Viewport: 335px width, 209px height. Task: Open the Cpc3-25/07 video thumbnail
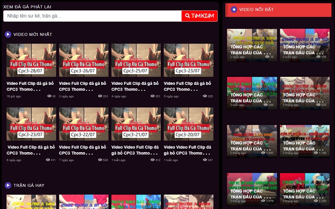click(136, 60)
